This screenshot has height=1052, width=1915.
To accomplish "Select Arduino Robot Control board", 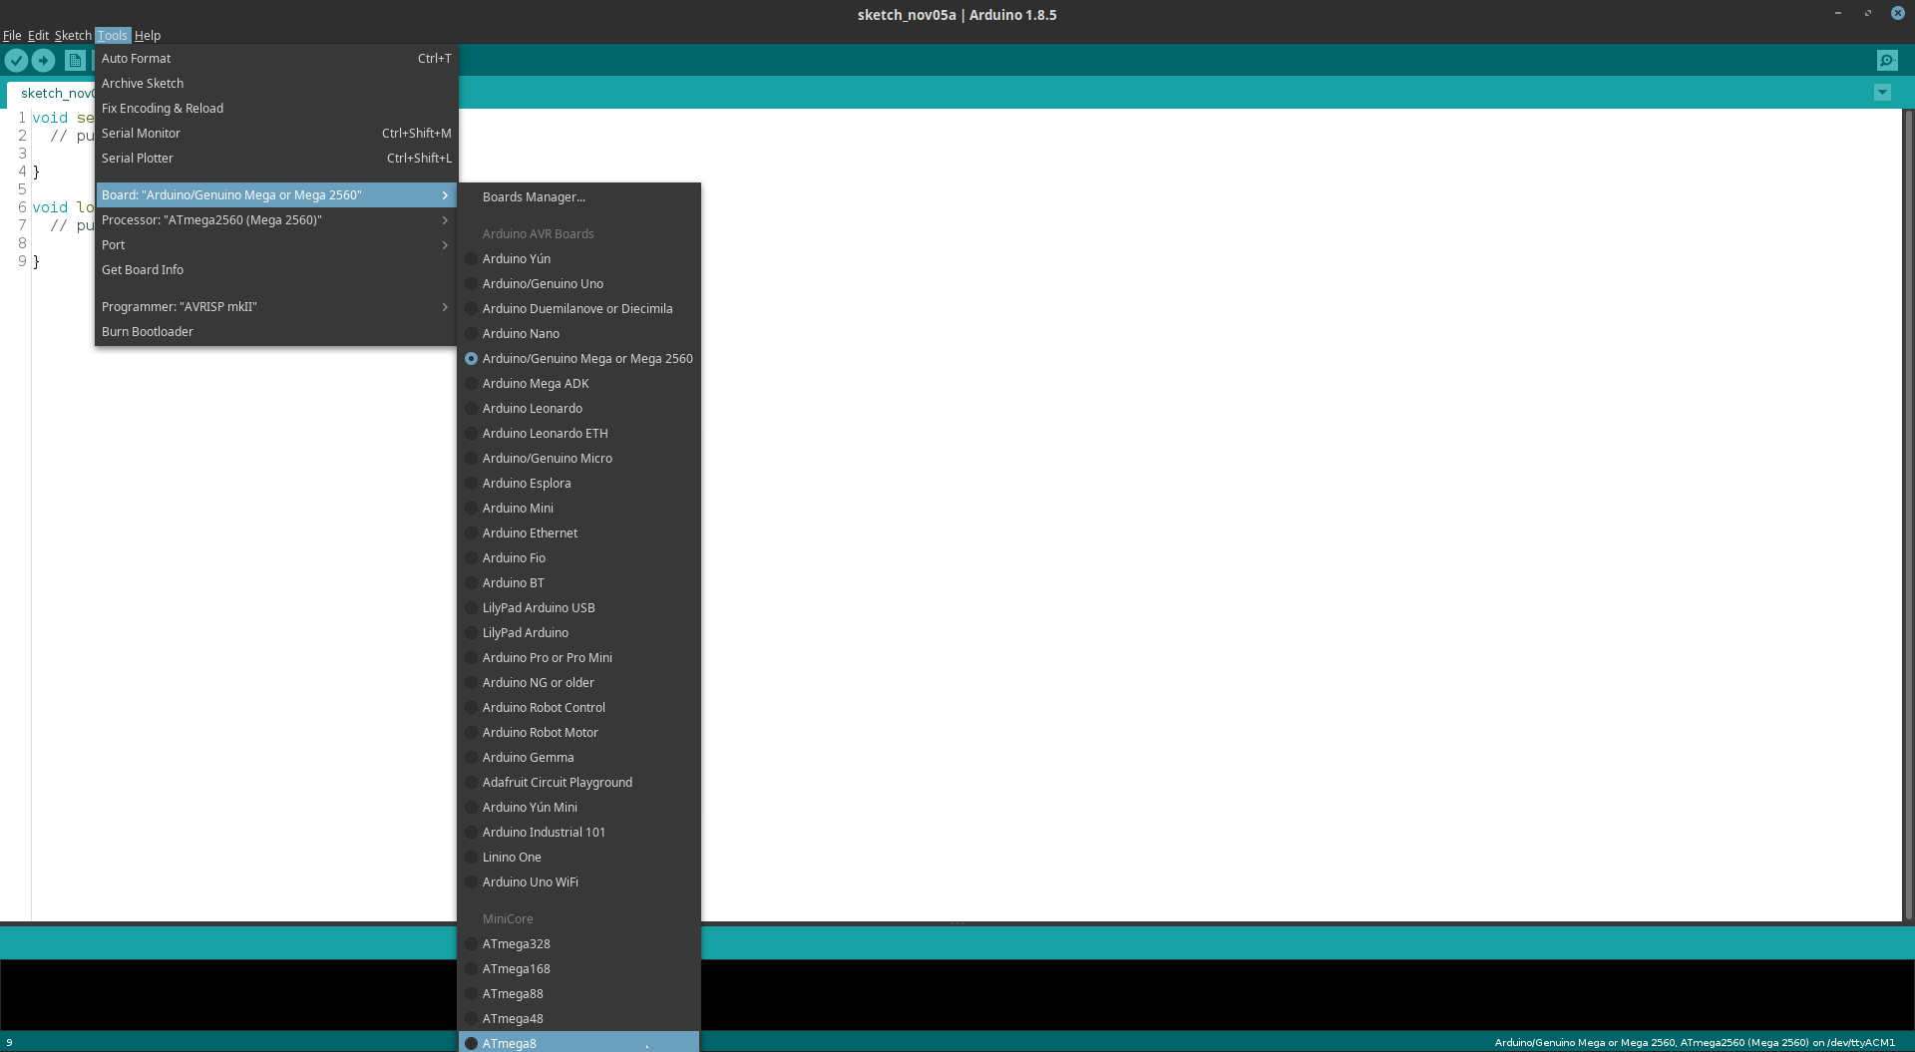I will tap(579, 708).
